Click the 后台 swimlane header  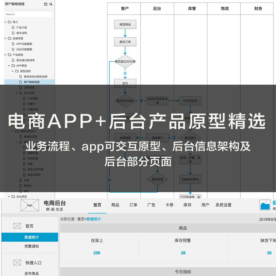(157, 9)
